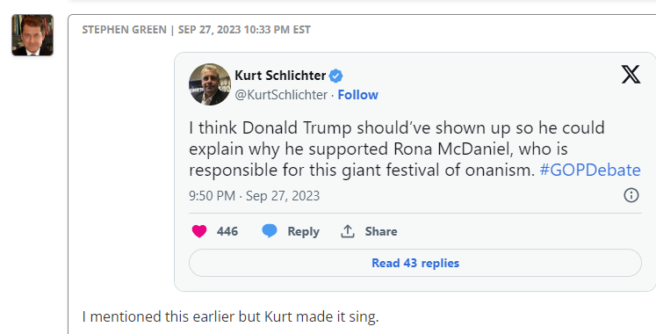
Task: Click the blue reply bubble icon
Action: tap(270, 231)
